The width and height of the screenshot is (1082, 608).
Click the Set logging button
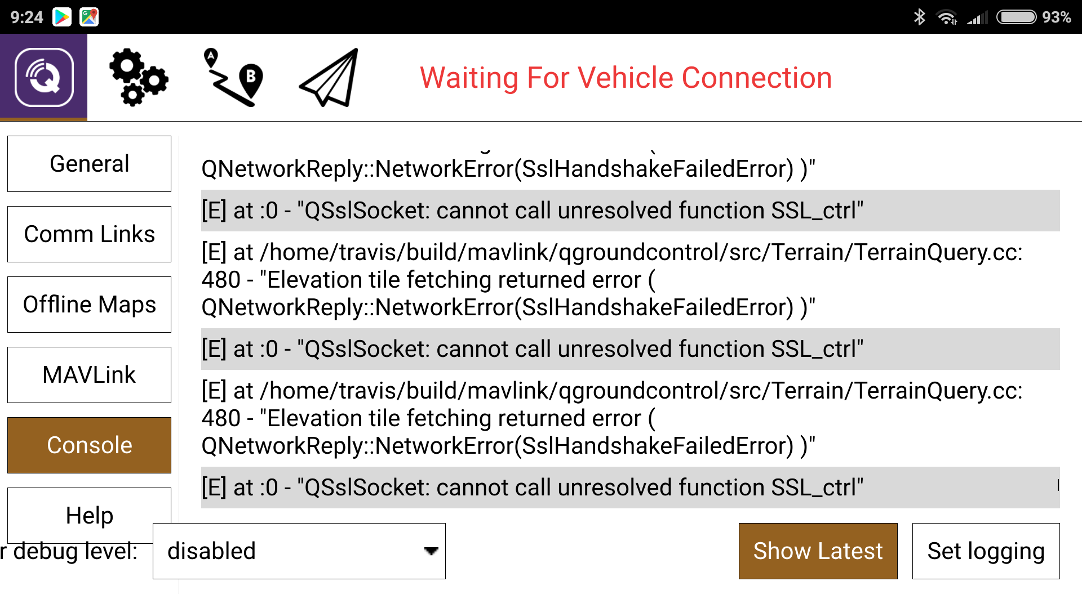coord(986,551)
